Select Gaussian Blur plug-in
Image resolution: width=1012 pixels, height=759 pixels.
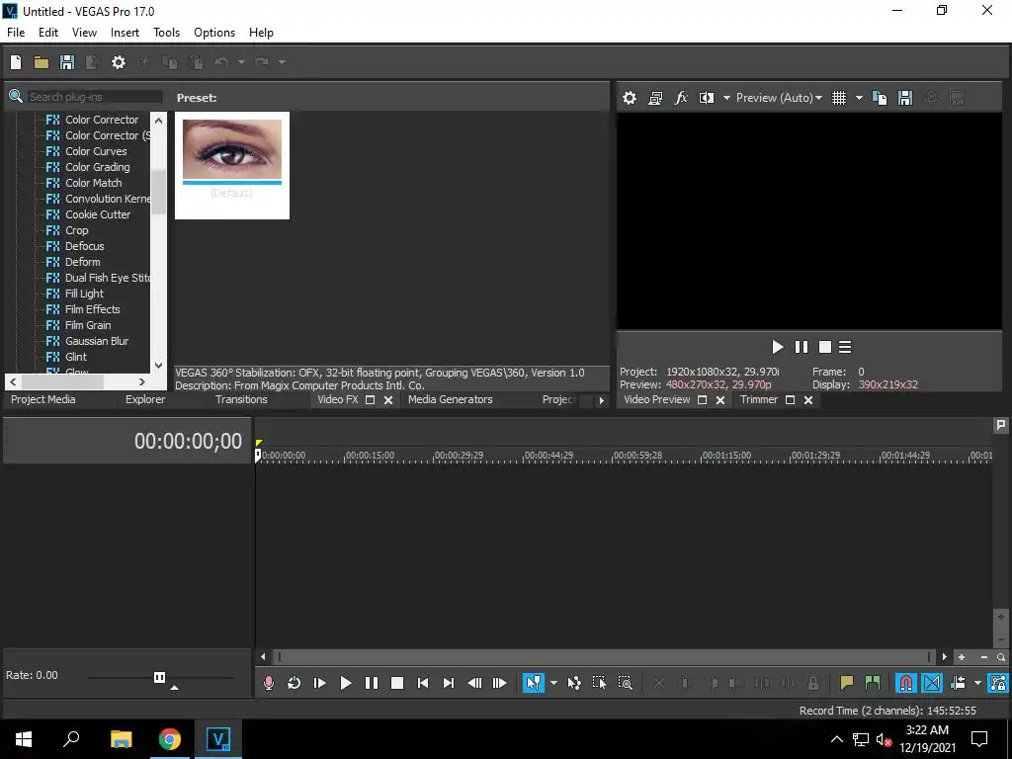coord(97,341)
